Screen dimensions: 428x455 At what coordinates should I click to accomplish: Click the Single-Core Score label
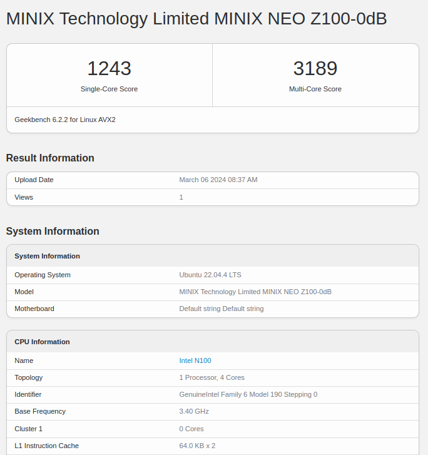pyautogui.click(x=109, y=89)
